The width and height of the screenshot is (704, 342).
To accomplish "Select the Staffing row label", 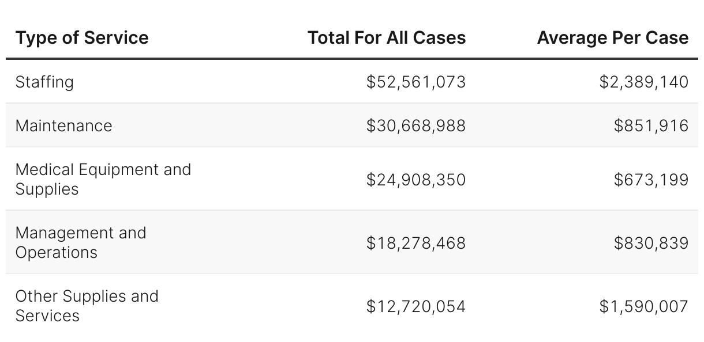I will (x=44, y=82).
